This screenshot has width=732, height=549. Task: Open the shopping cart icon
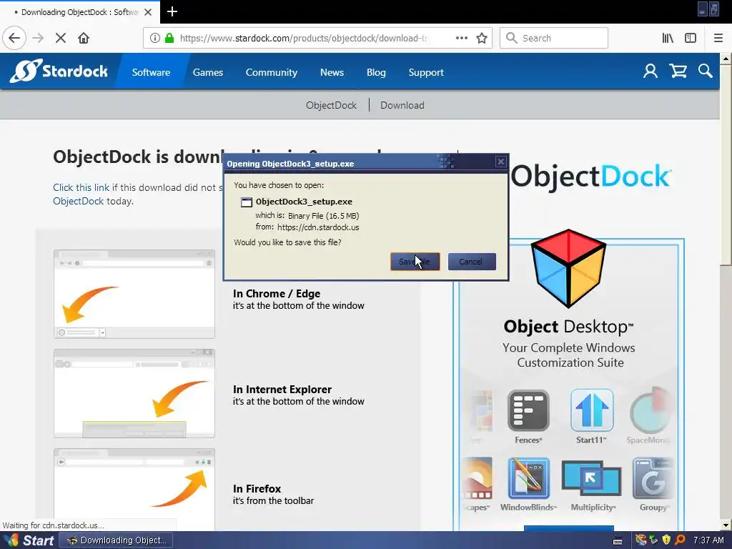point(678,71)
